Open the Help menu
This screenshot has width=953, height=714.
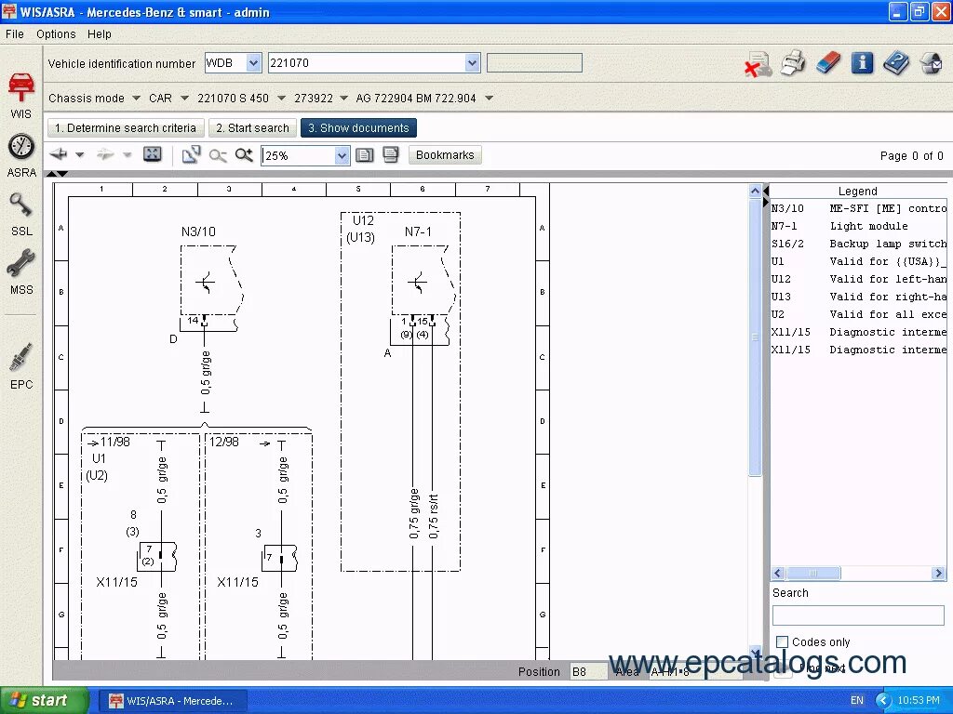[x=99, y=34]
